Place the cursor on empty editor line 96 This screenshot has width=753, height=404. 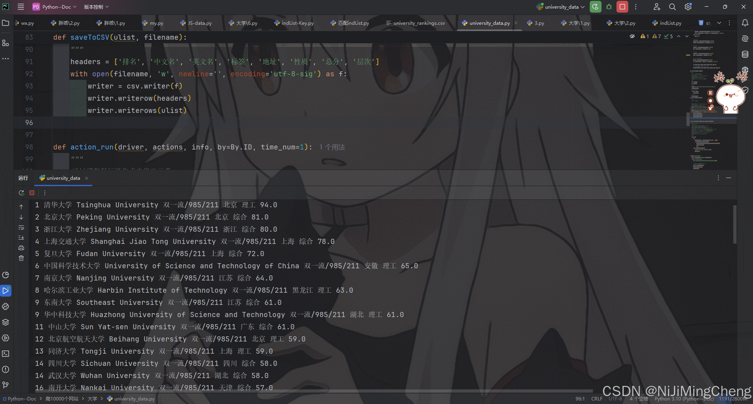pyautogui.click(x=369, y=123)
